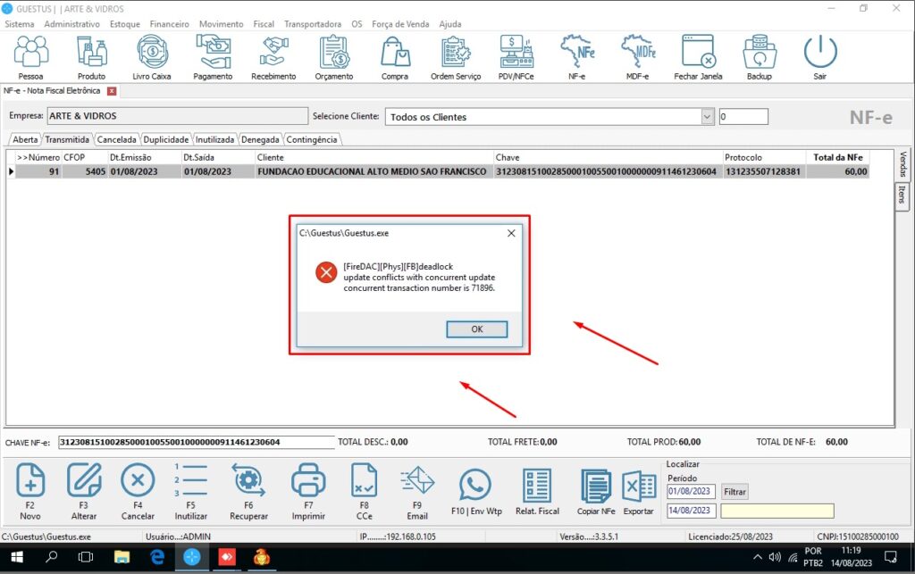Click the Orçamento toolbar icon
Image resolution: width=915 pixels, height=574 pixels.
coord(333,54)
